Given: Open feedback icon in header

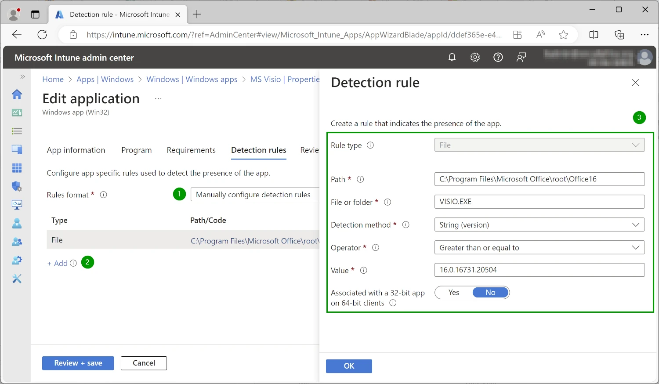Looking at the screenshot, I should [521, 57].
